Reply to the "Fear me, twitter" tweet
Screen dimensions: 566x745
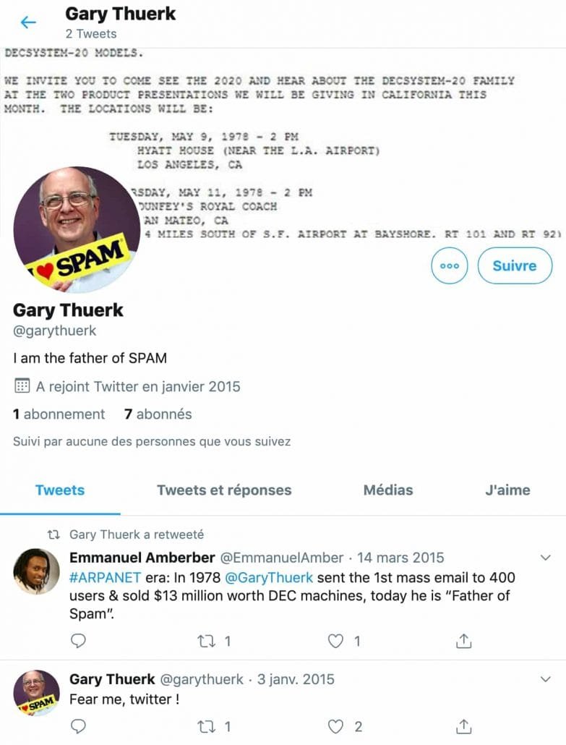click(78, 726)
